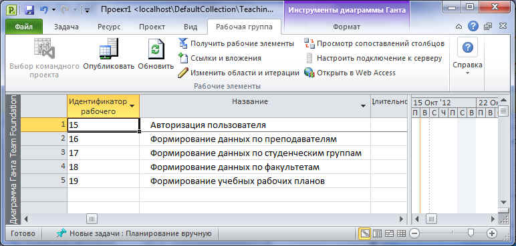
Task: Open the Название column filter dropdown
Action: (363, 106)
